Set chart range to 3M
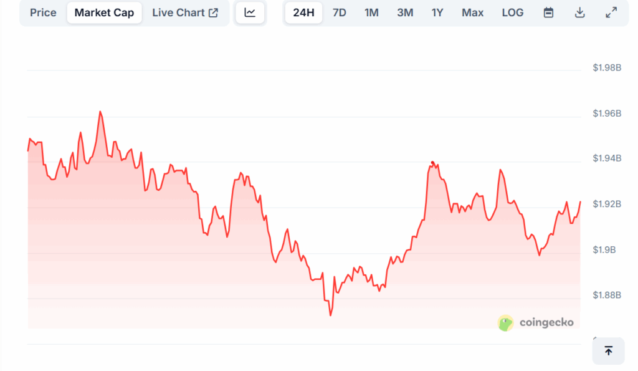This screenshot has height=371, width=638. click(405, 12)
